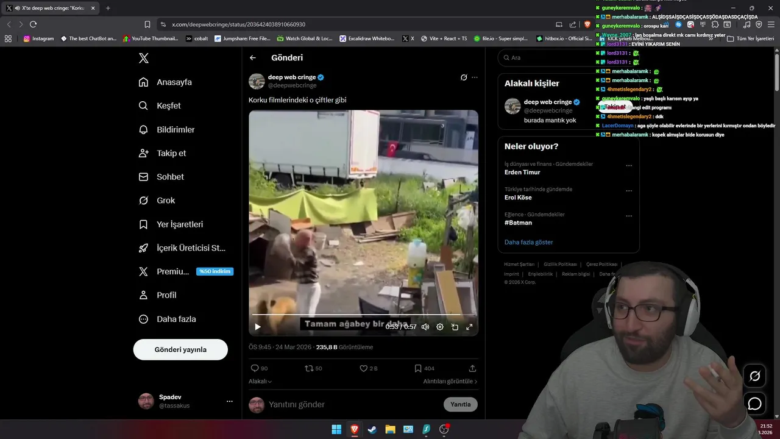Open Excalidraw Whiteboard bookmark
This screenshot has width=780, height=439.
coord(367,38)
